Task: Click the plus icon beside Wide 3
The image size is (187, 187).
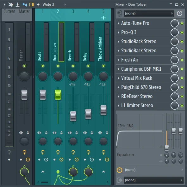Action: [38, 4]
